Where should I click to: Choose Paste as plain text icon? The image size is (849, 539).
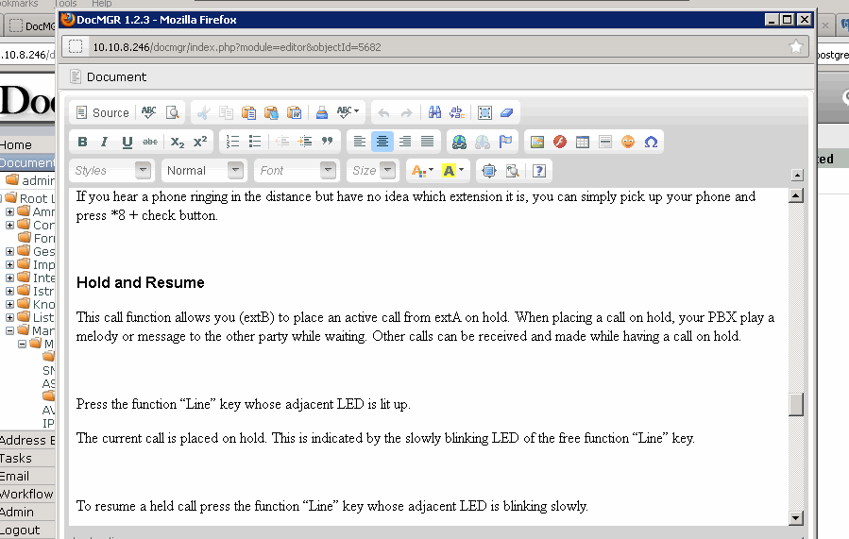coord(271,112)
